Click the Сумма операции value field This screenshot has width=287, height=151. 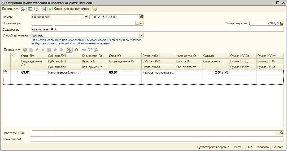(264, 23)
